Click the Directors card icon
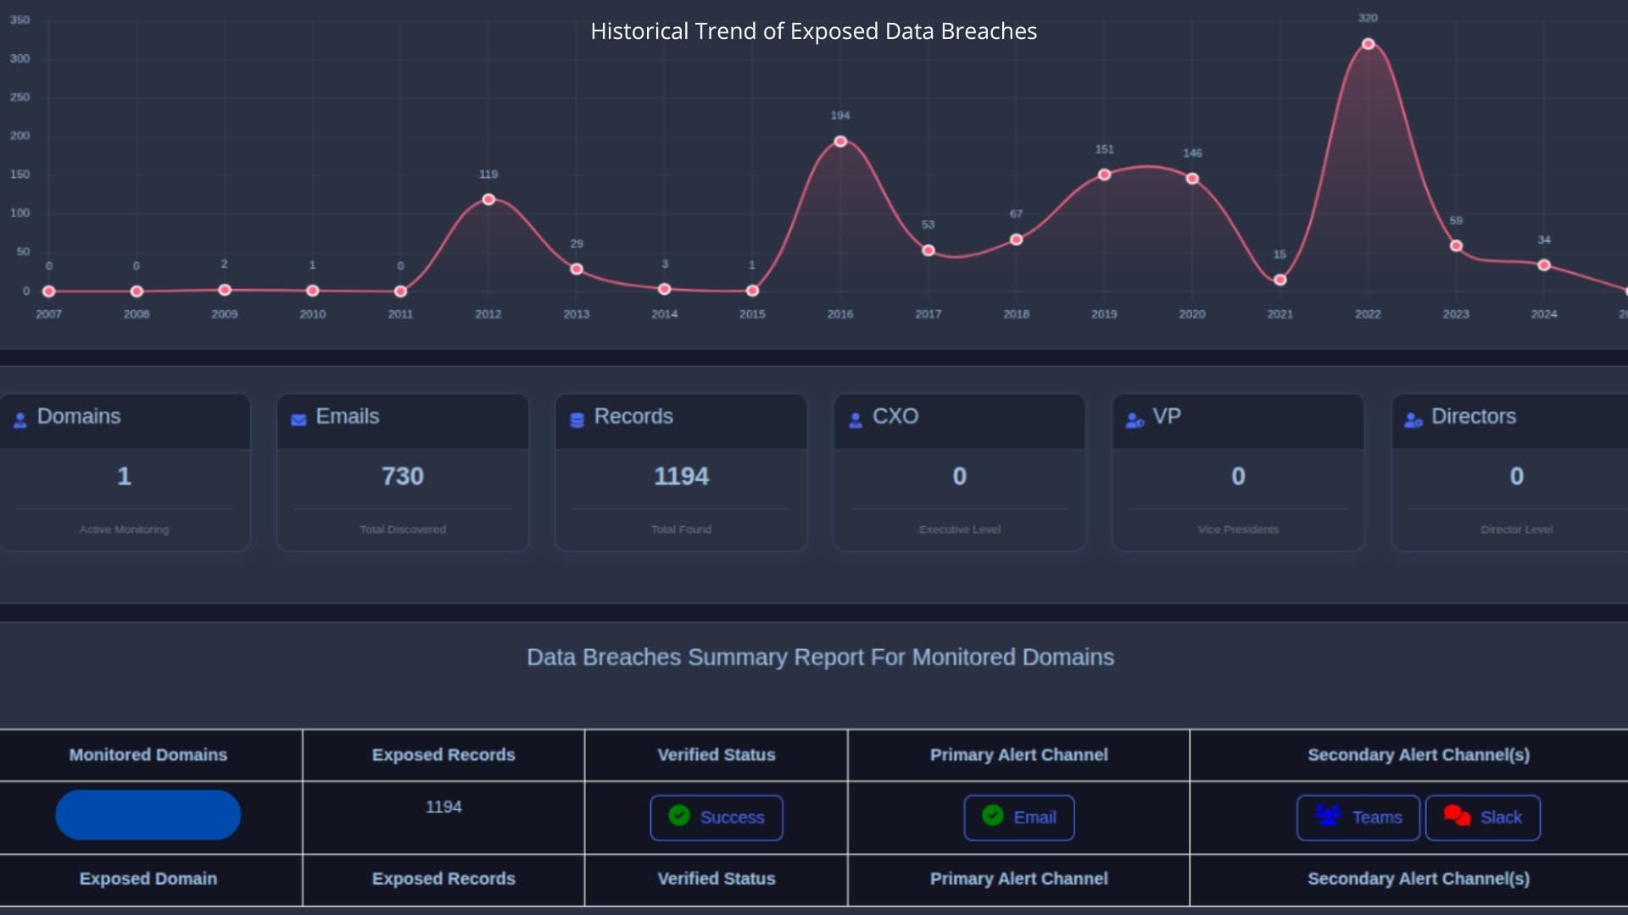 (x=1413, y=419)
